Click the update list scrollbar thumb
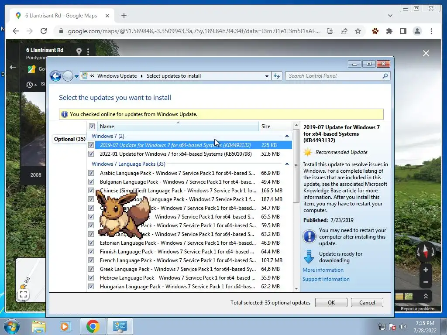This screenshot has height=335, width=447. pyautogui.click(x=296, y=166)
